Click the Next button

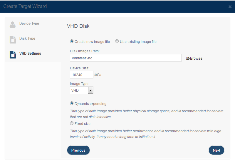tap(216, 150)
